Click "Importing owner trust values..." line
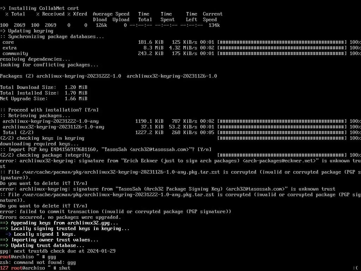This screenshot has height=271, width=361. pos(49,240)
